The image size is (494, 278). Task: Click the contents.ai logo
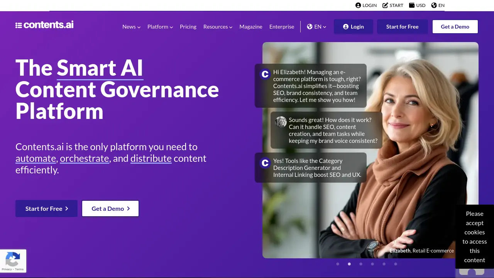click(44, 25)
